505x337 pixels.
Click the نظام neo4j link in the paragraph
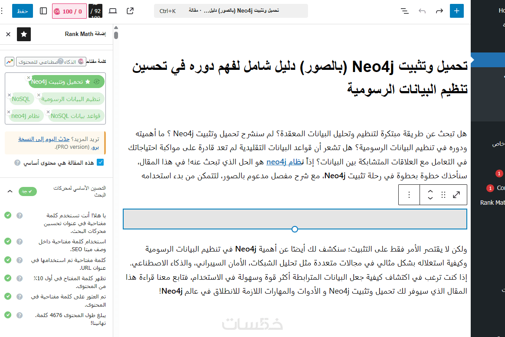[x=285, y=162]
